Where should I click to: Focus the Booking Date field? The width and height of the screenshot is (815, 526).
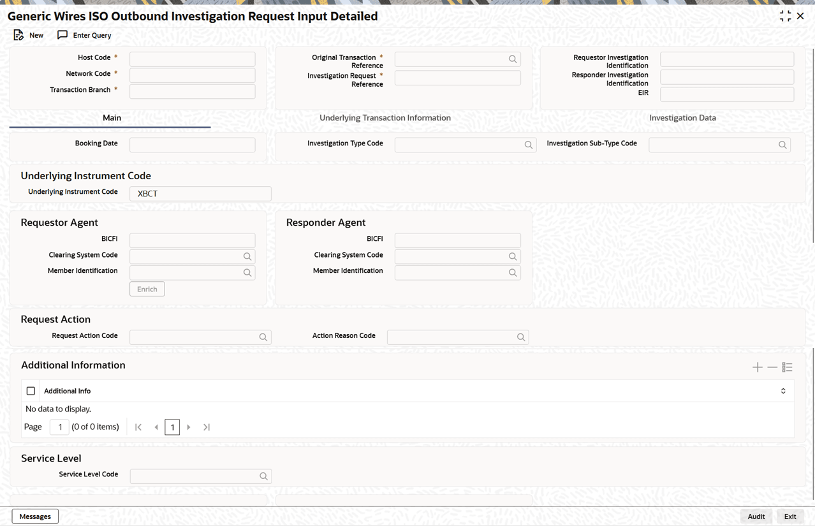click(193, 145)
